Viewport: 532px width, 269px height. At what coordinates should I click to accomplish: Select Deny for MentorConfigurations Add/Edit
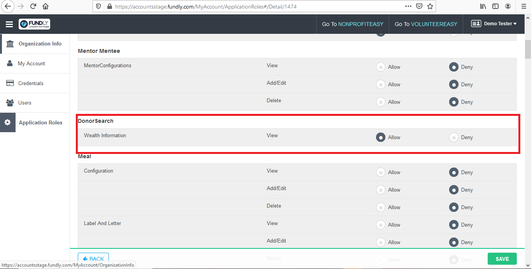pos(453,84)
